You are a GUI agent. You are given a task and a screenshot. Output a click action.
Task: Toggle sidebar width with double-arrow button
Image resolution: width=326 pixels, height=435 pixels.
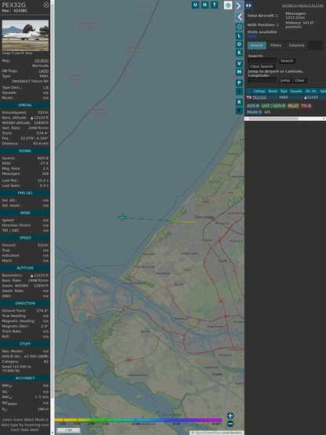click(x=248, y=5)
